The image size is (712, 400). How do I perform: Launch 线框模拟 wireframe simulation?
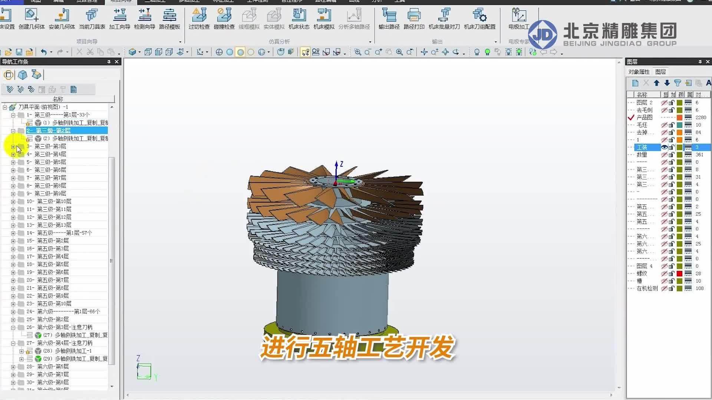coord(249,19)
